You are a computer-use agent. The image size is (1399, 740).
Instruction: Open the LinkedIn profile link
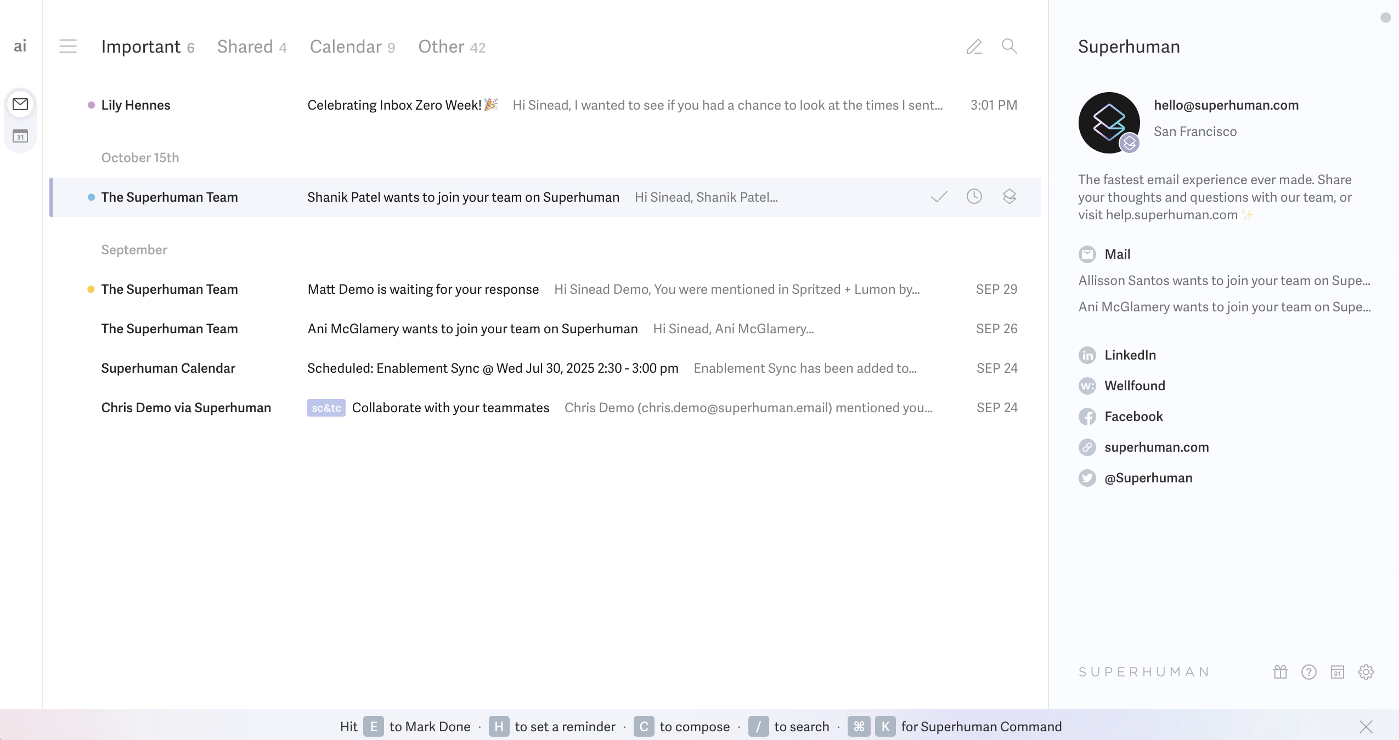(x=1130, y=355)
